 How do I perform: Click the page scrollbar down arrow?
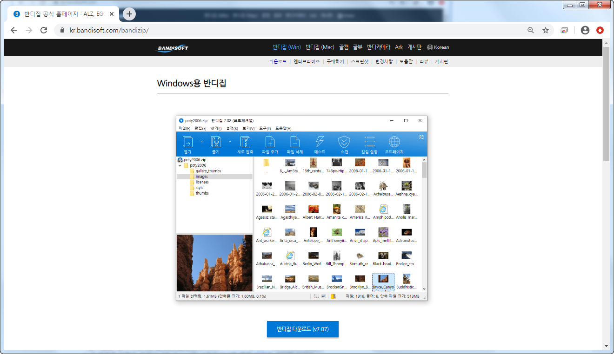606,346
